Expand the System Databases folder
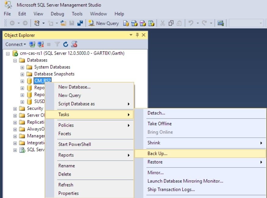This screenshot has height=198, width=267. [x=22, y=68]
